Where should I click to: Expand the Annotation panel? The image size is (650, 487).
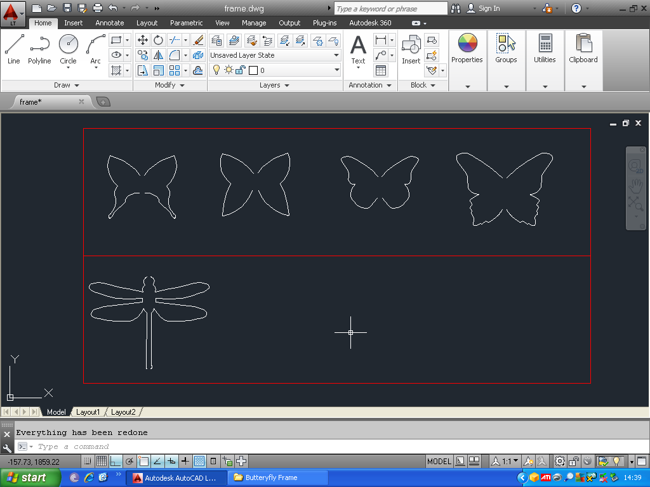pyautogui.click(x=370, y=85)
